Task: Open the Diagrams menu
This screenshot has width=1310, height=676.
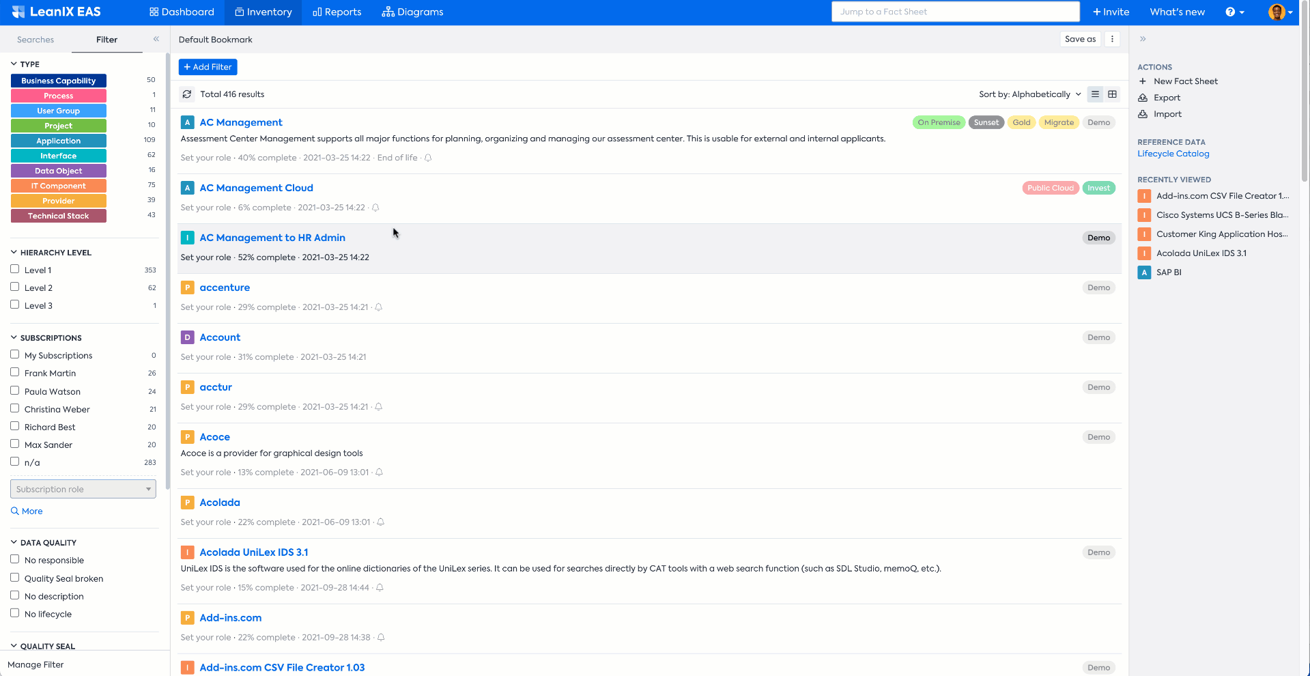Action: point(412,12)
